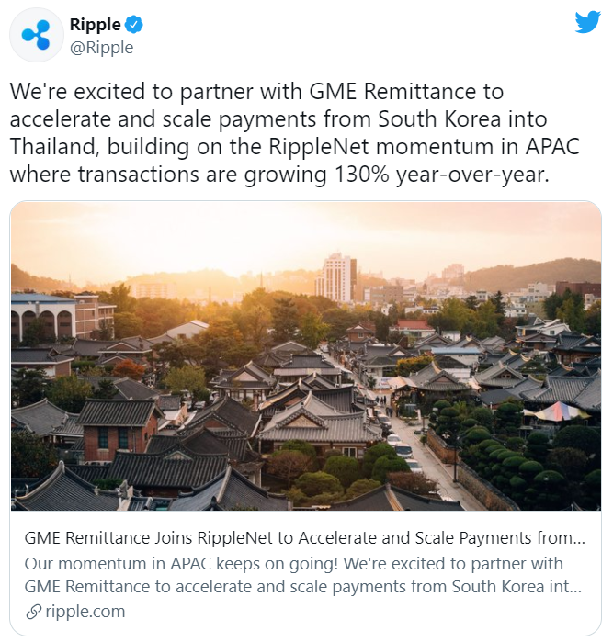The width and height of the screenshot is (613, 642).
Task: Click 'South Korea' in the tweet body
Action: coord(439,119)
